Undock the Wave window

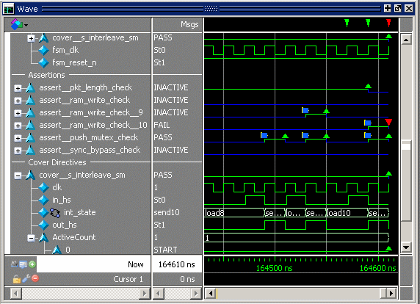point(398,8)
